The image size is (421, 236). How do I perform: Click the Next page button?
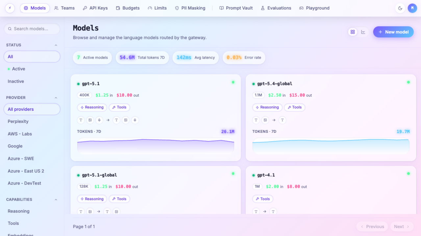pyautogui.click(x=402, y=226)
